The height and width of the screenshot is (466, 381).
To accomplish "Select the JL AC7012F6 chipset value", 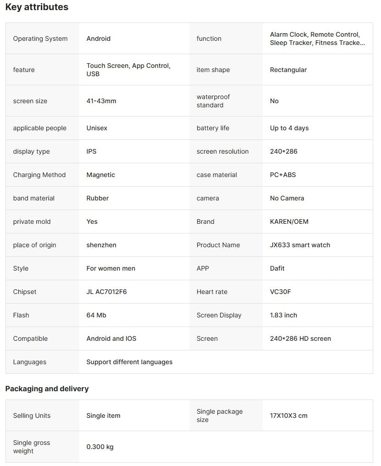I will pyautogui.click(x=107, y=292).
